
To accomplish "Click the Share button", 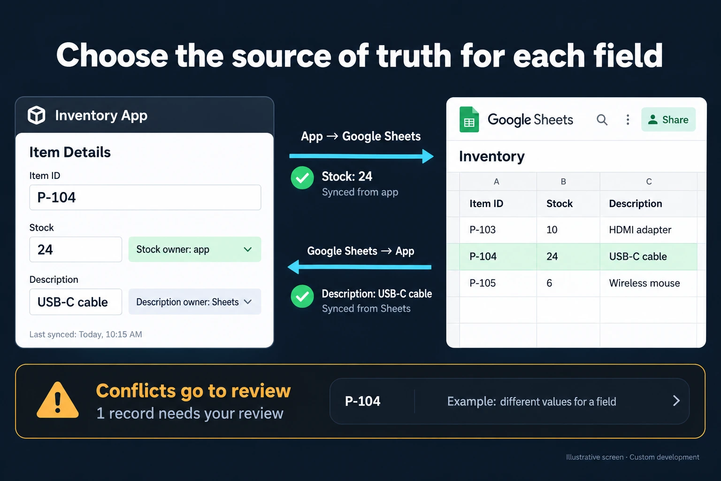I will [x=668, y=120].
